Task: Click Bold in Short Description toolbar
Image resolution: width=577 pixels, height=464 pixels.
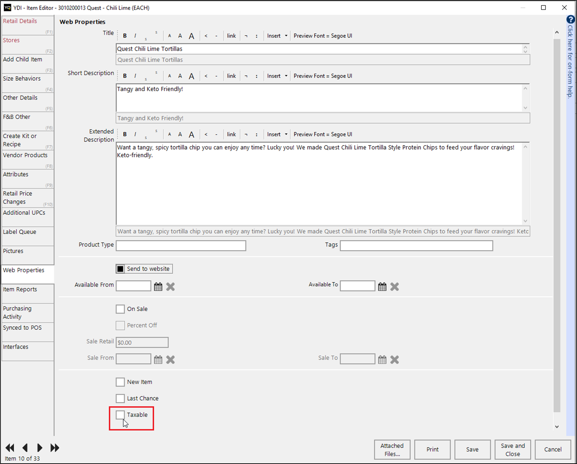Action: (x=125, y=76)
